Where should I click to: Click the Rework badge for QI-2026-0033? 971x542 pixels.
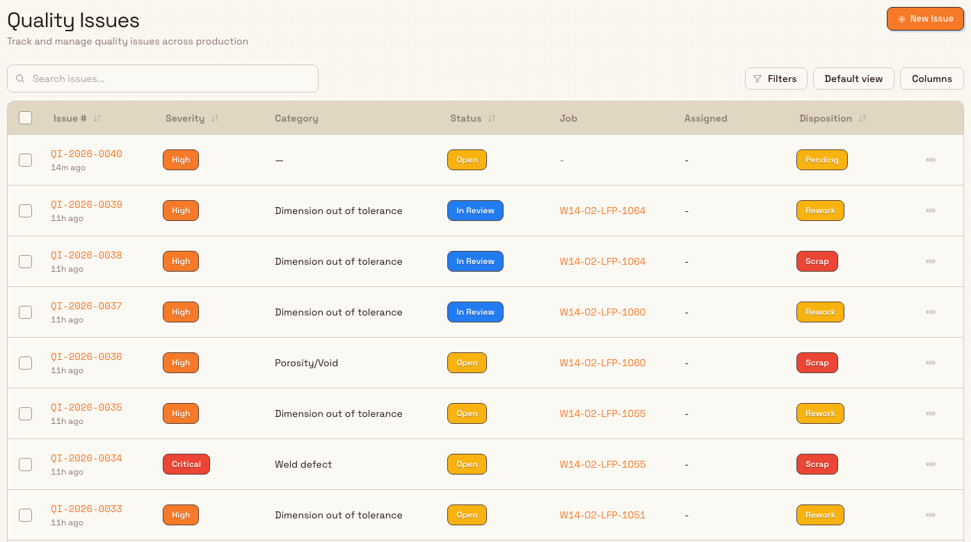820,515
